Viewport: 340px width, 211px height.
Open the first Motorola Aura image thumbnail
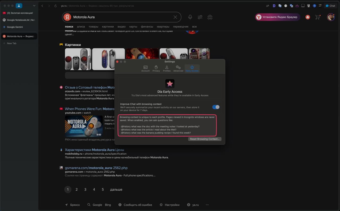point(78,59)
